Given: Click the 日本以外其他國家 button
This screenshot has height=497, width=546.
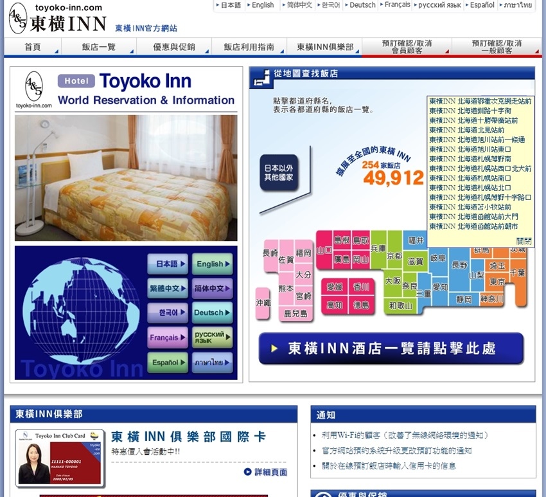Looking at the screenshot, I should [x=279, y=172].
